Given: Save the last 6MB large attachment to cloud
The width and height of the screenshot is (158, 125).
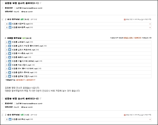Looking at the screenshot, I should coord(10,76).
